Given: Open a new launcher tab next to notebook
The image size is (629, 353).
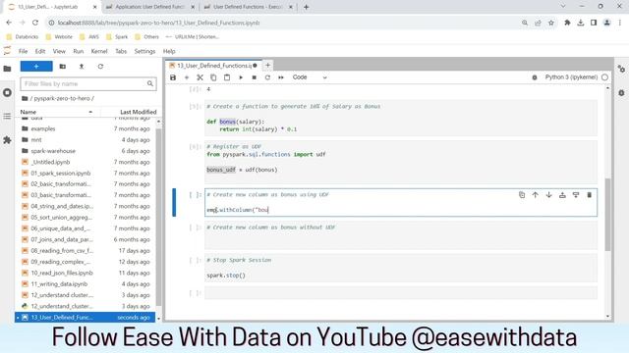Looking at the screenshot, I should coord(268,65).
